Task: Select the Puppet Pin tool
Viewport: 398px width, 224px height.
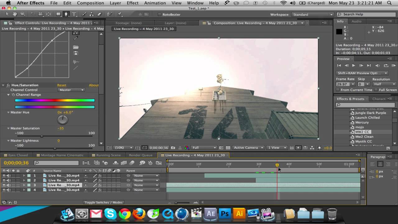Action: (x=120, y=14)
